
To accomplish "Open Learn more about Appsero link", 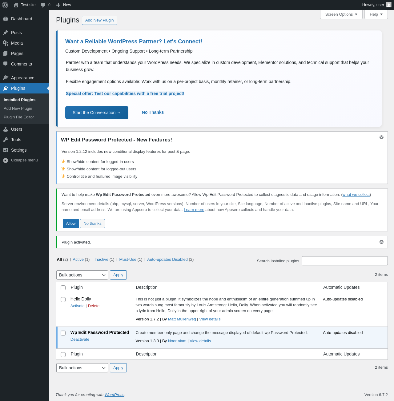I will pyautogui.click(x=194, y=210).
